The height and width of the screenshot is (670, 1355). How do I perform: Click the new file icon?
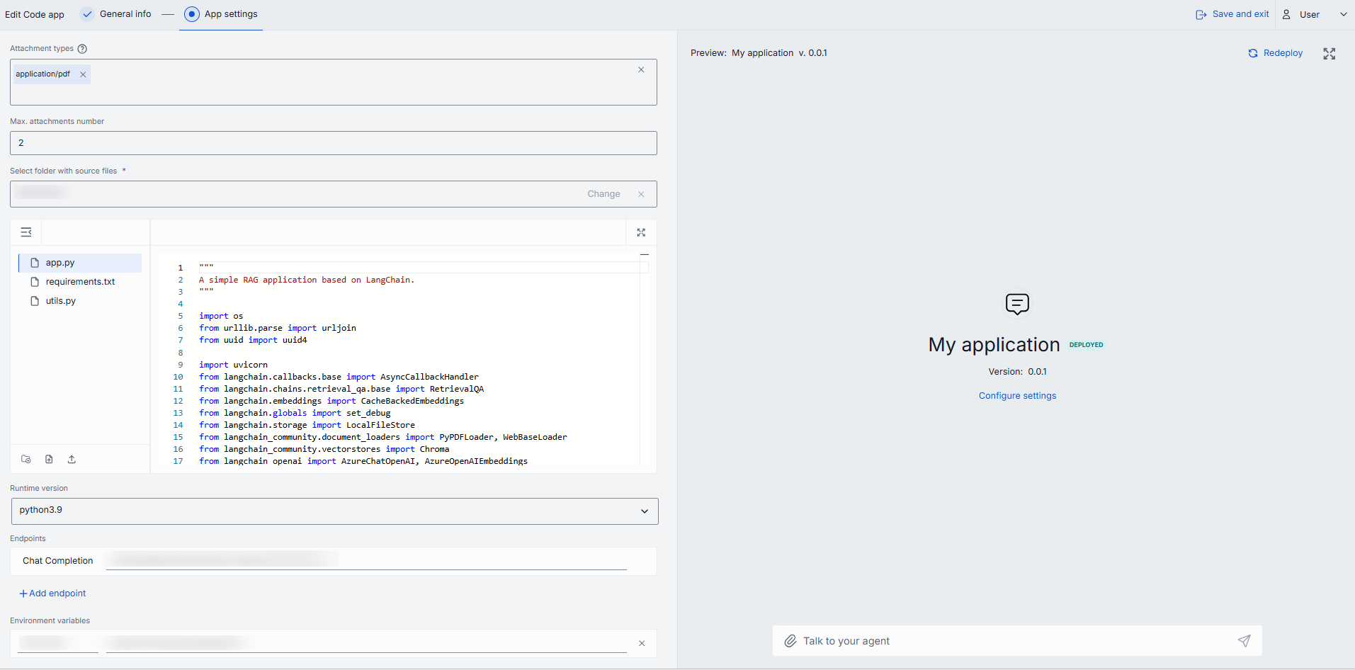(49, 459)
